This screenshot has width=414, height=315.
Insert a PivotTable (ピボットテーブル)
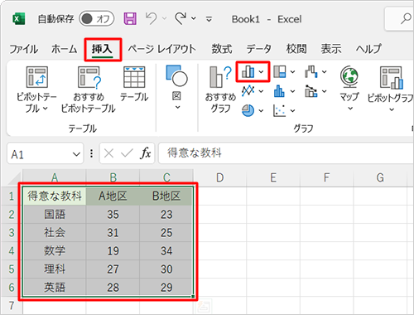36,89
